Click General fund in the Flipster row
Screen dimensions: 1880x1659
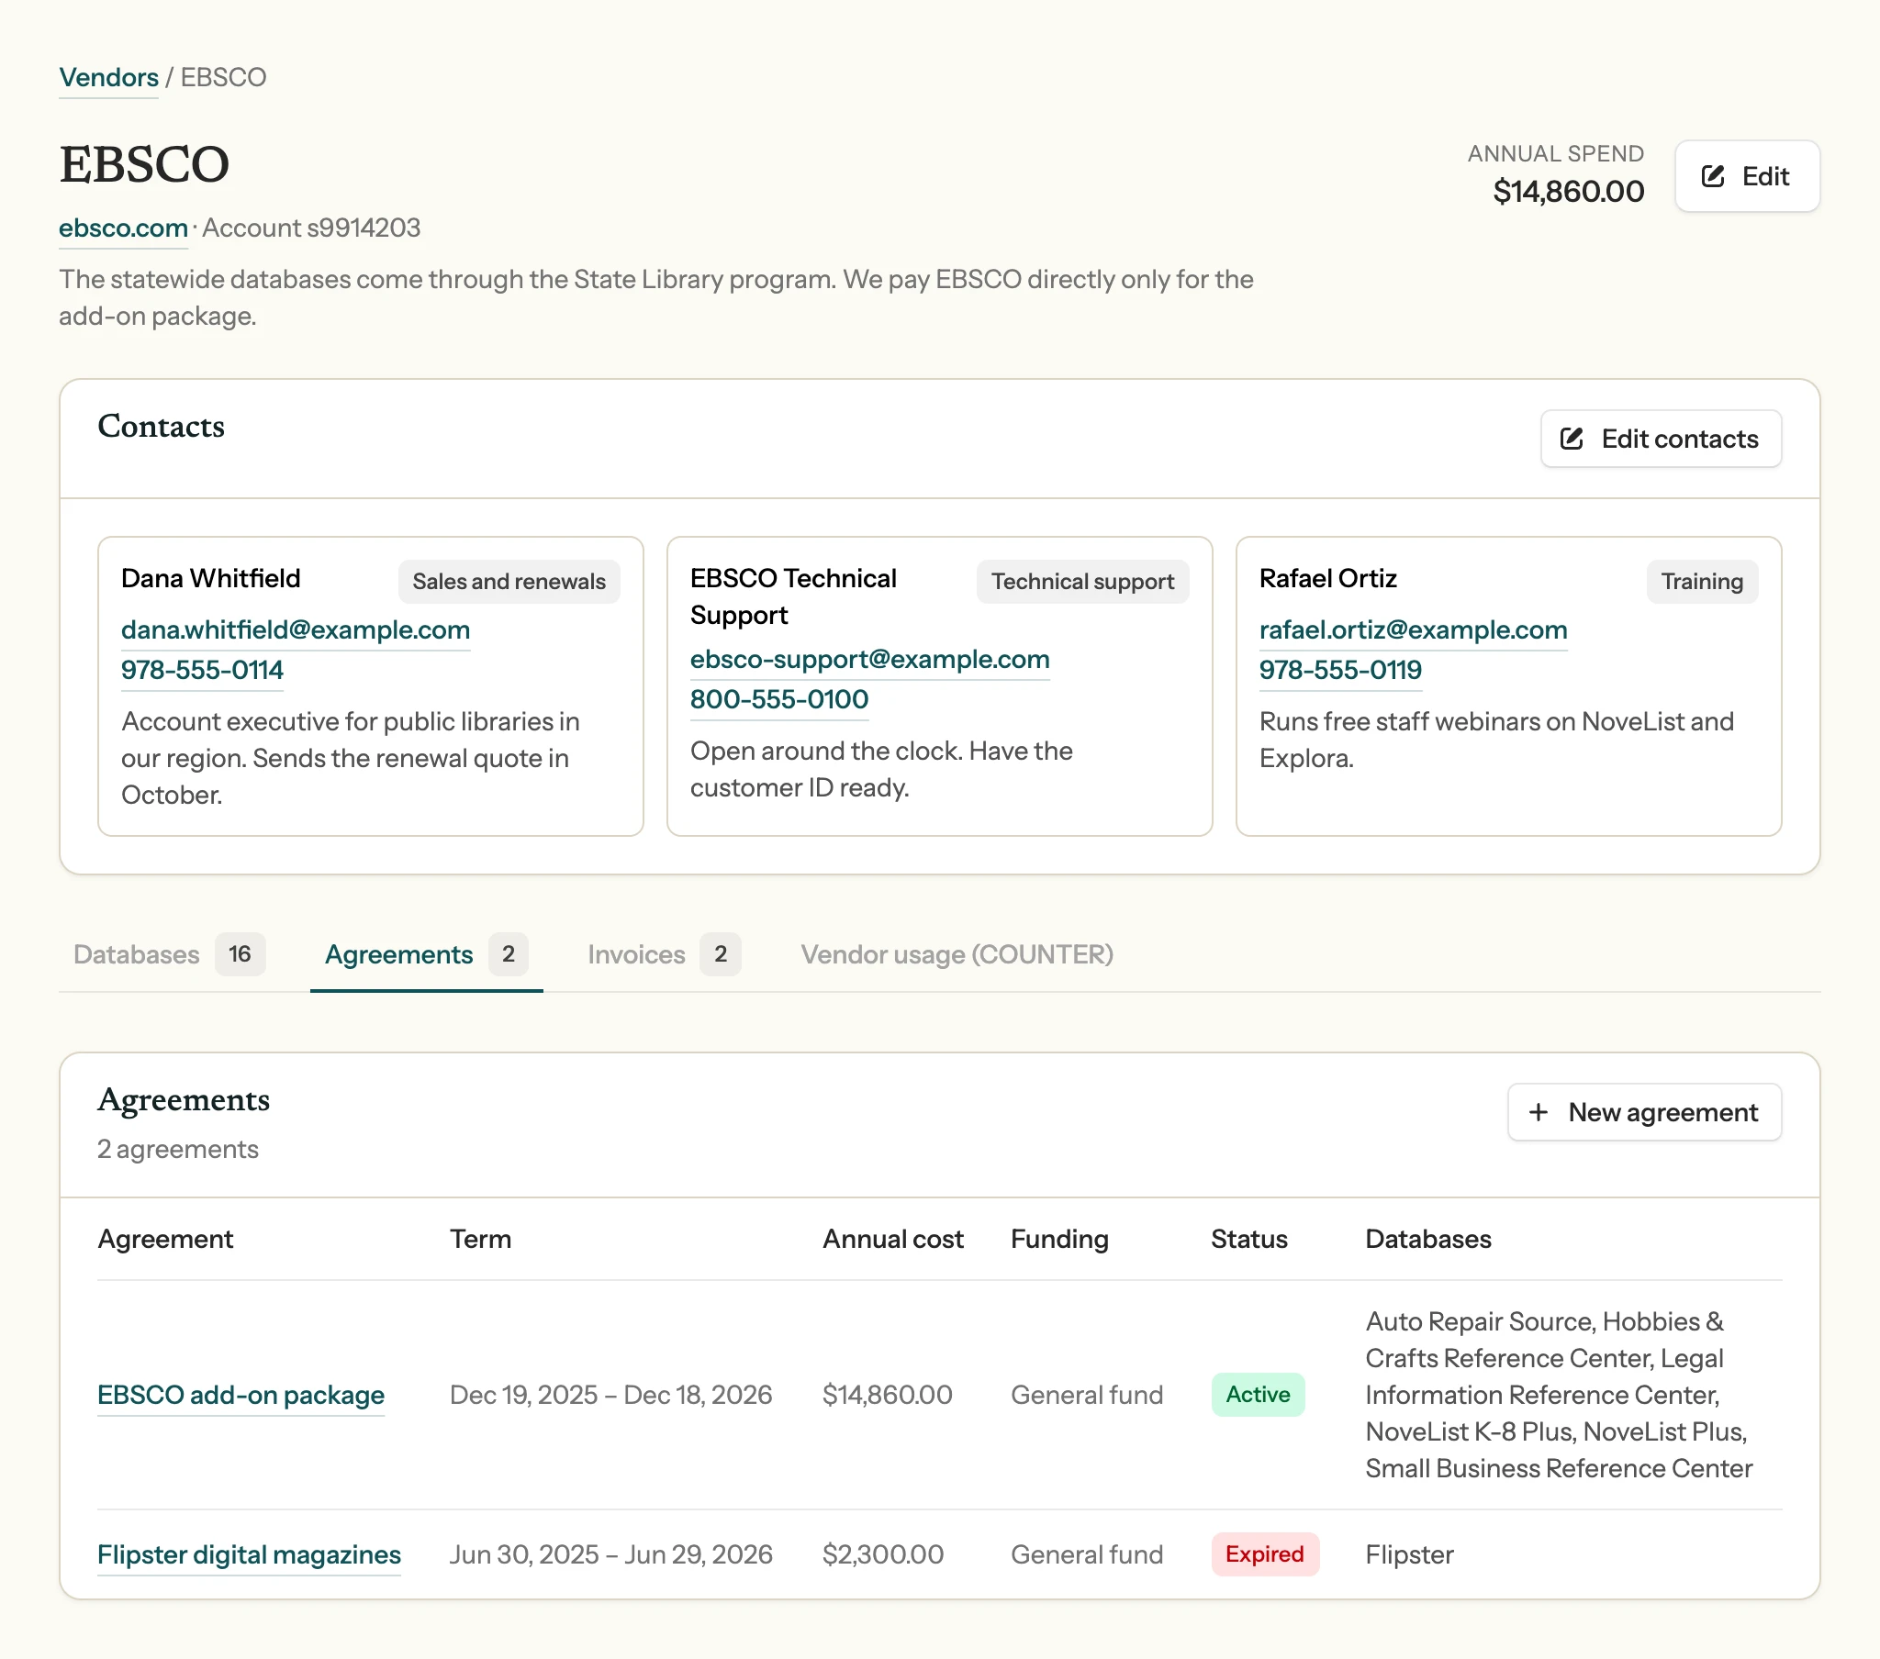tap(1086, 1555)
